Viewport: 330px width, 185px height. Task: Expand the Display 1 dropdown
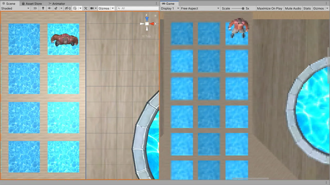pos(170,8)
